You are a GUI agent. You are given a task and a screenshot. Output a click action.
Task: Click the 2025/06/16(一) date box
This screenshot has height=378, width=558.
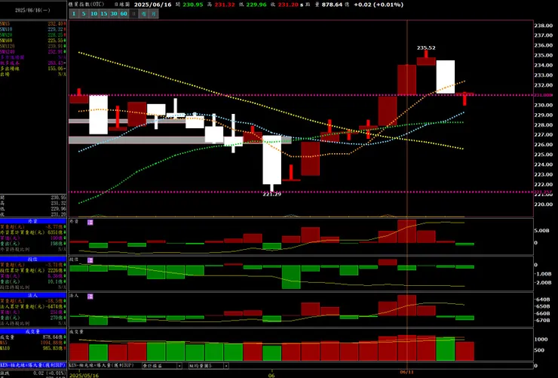coord(32,11)
